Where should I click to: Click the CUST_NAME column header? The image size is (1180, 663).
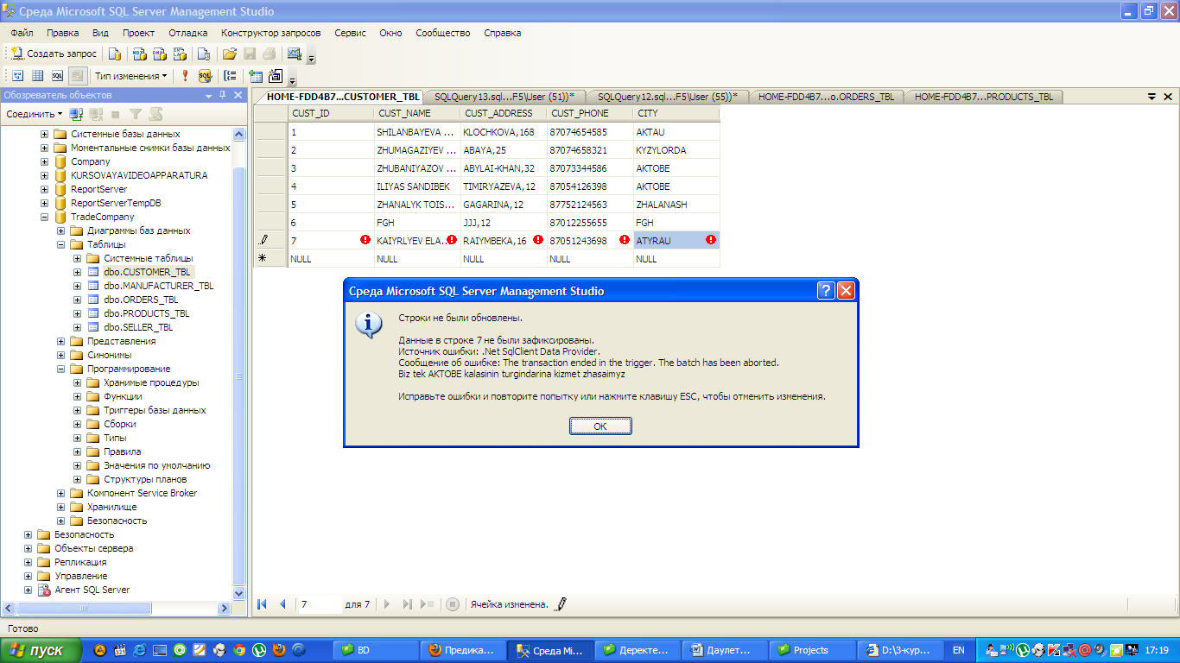point(417,113)
